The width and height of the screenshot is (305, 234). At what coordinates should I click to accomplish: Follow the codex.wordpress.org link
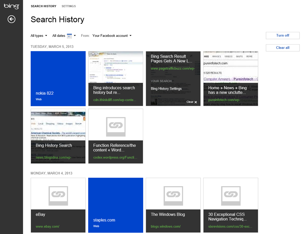tap(115, 157)
